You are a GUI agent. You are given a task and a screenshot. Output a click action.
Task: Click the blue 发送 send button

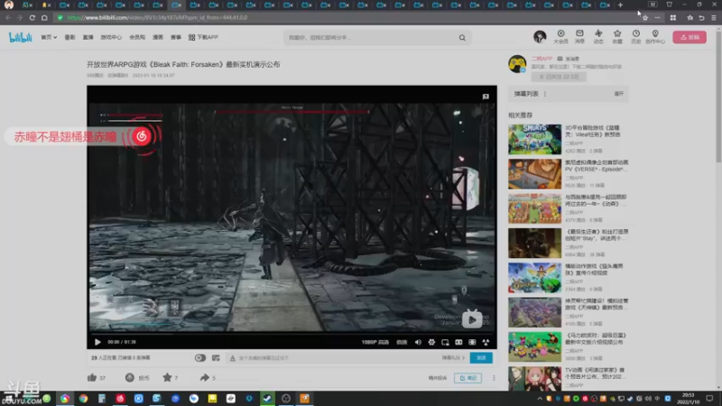(x=481, y=357)
